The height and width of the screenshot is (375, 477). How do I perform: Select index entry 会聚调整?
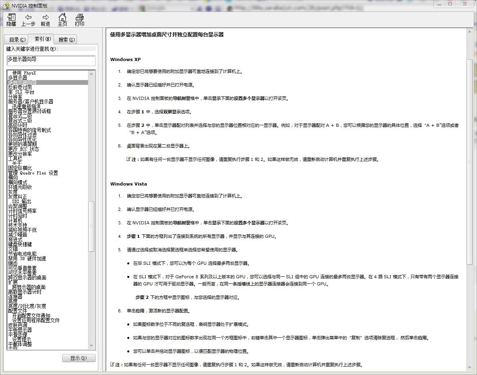[x=17, y=207]
